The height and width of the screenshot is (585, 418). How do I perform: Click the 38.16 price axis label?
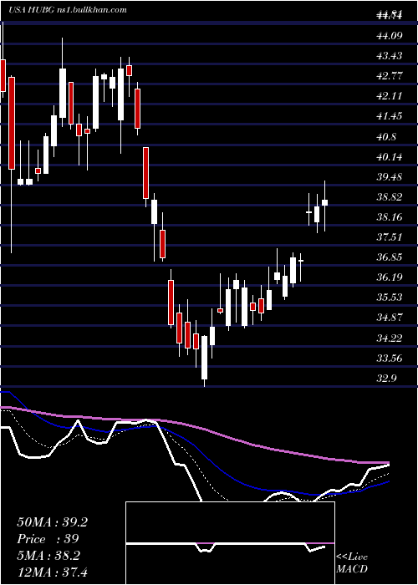coord(390,217)
